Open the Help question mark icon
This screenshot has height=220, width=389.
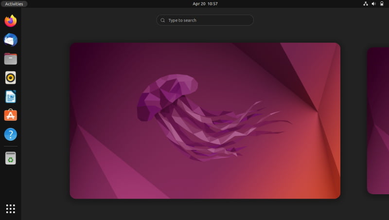[x=10, y=134]
